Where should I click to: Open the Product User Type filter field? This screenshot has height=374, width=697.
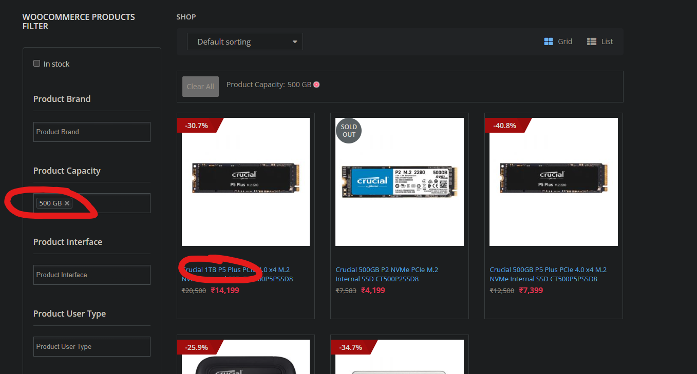pyautogui.click(x=92, y=346)
